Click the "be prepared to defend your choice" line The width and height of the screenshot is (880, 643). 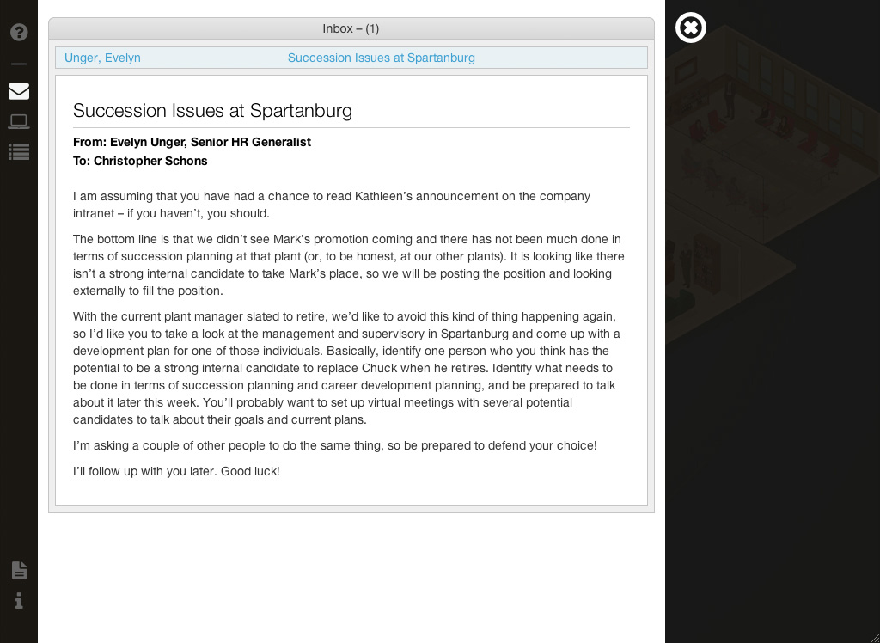tap(334, 445)
